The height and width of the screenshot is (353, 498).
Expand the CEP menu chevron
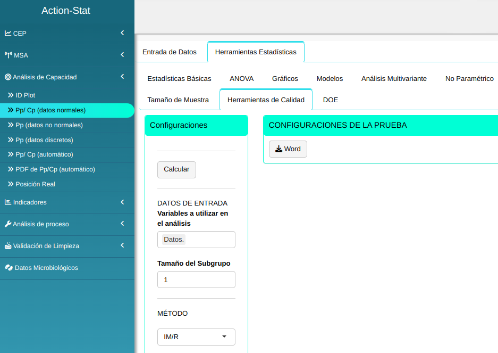tap(122, 33)
